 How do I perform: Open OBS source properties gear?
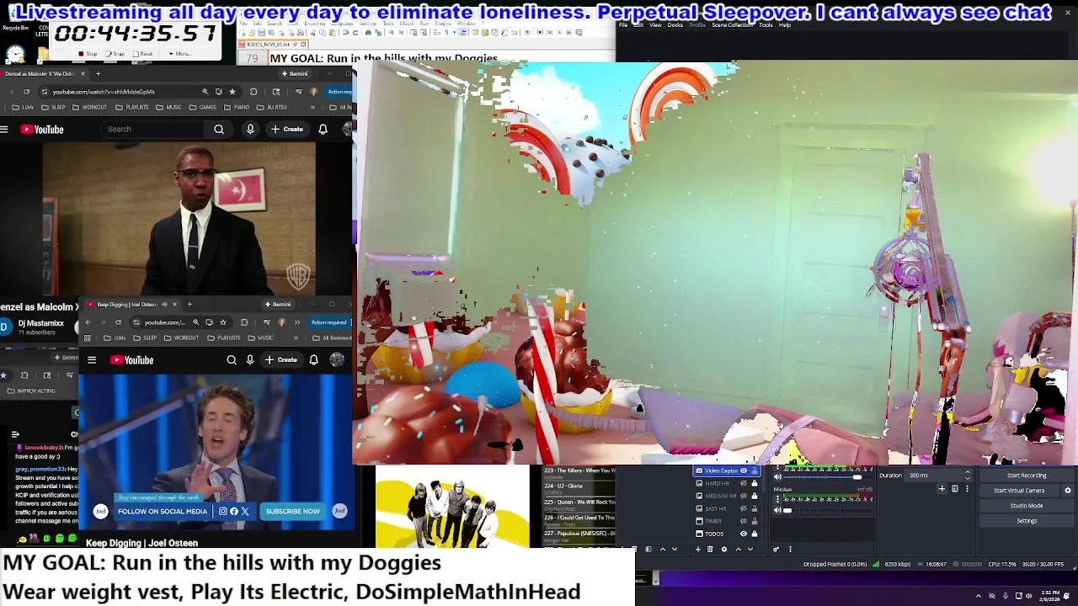tap(724, 549)
